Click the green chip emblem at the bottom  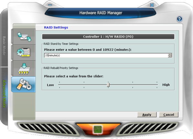(98, 129)
